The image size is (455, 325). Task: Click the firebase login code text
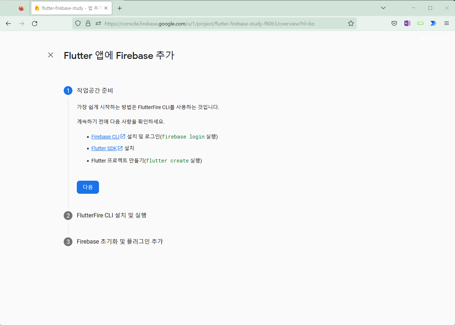point(183,137)
